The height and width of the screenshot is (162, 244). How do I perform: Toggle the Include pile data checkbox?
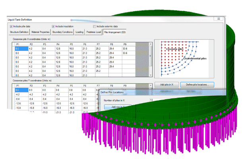(11, 26)
